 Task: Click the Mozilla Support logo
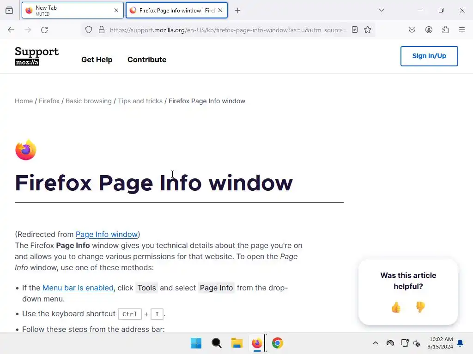coord(36,56)
